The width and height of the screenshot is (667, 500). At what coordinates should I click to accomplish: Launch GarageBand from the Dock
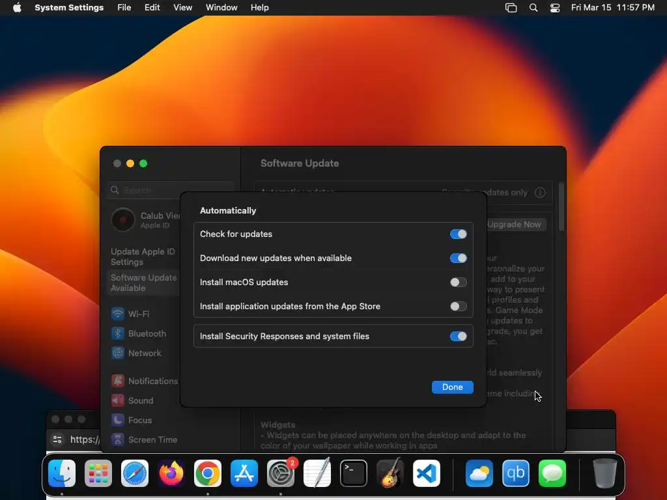pyautogui.click(x=390, y=473)
